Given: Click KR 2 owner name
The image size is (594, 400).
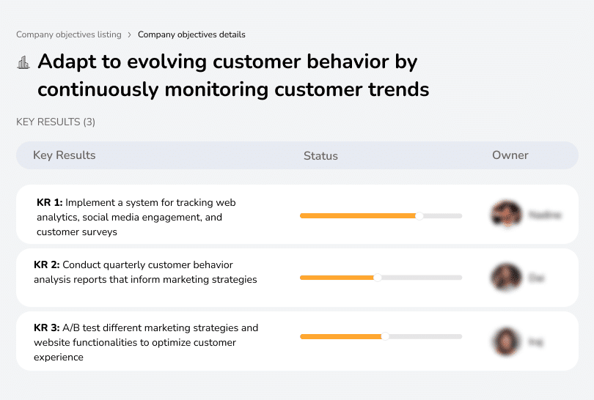Looking at the screenshot, I should coord(536,278).
